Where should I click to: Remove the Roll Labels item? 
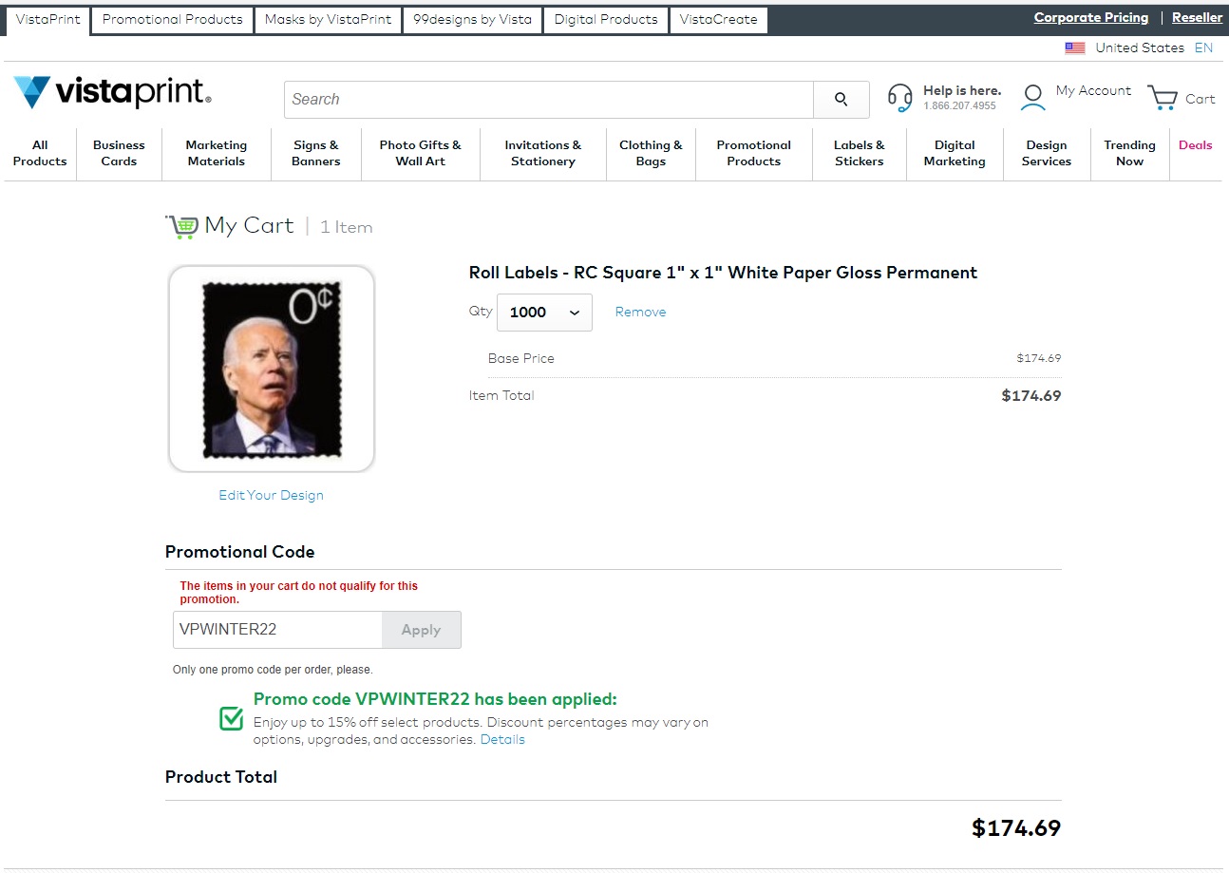pyautogui.click(x=640, y=312)
